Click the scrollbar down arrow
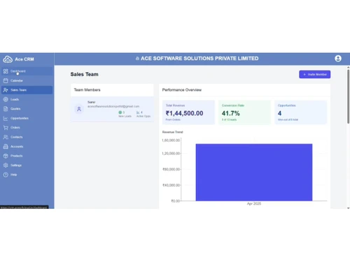 pyautogui.click(x=348, y=208)
